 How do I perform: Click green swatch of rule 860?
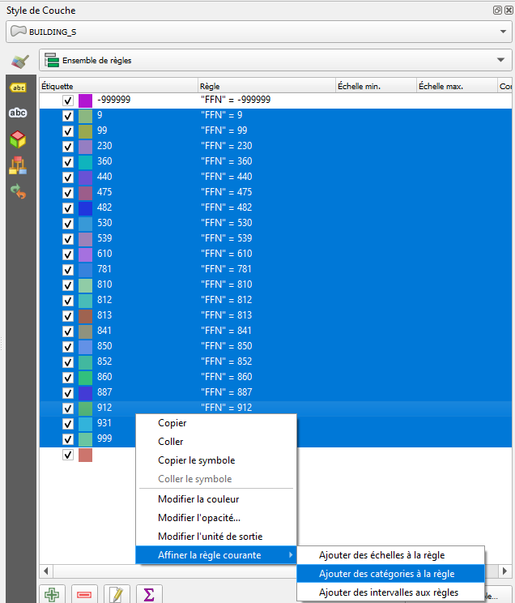(x=85, y=378)
